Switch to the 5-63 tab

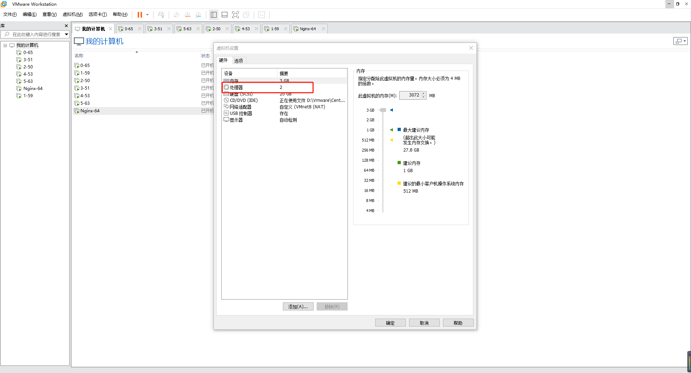tap(187, 29)
